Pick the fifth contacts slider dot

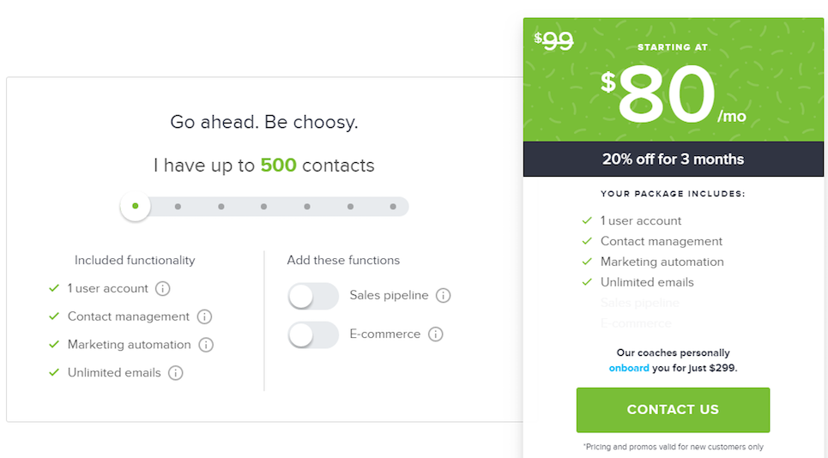click(x=307, y=207)
